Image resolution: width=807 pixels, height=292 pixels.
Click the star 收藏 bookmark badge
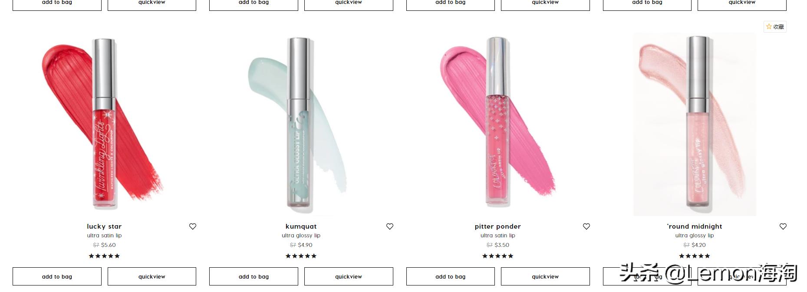(775, 26)
